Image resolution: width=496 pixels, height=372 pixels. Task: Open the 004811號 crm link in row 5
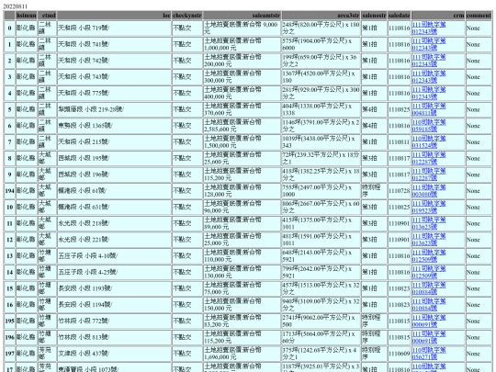pyautogui.click(x=429, y=109)
